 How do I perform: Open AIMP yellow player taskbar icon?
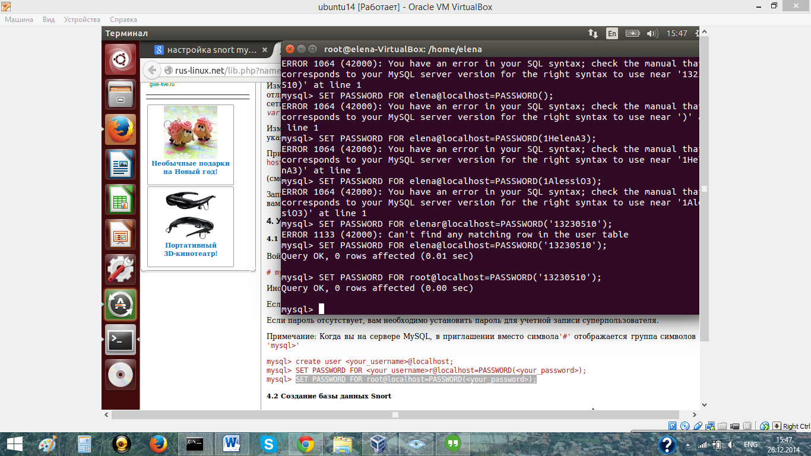click(121, 444)
